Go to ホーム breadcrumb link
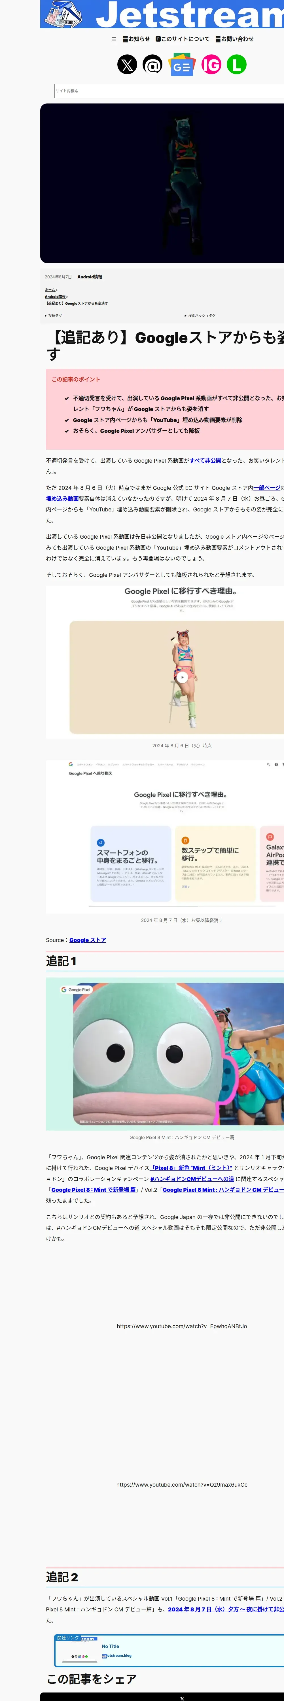 50,290
